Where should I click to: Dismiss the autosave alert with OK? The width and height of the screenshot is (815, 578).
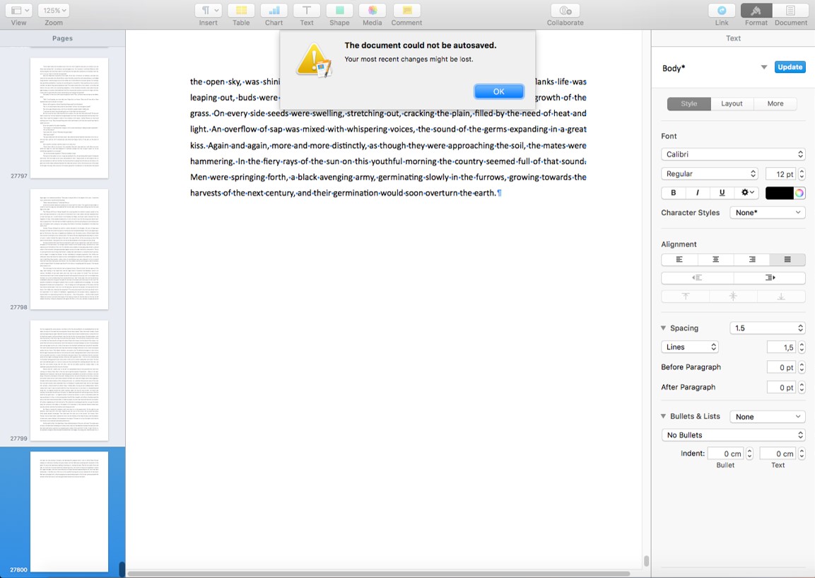(499, 91)
